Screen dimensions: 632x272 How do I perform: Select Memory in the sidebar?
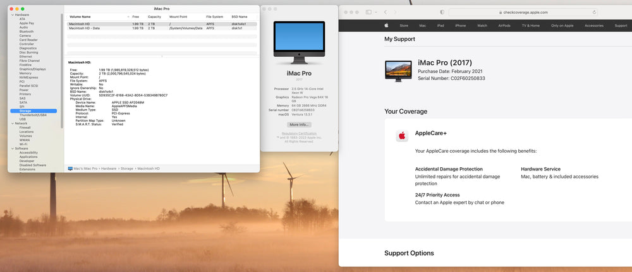coord(25,73)
